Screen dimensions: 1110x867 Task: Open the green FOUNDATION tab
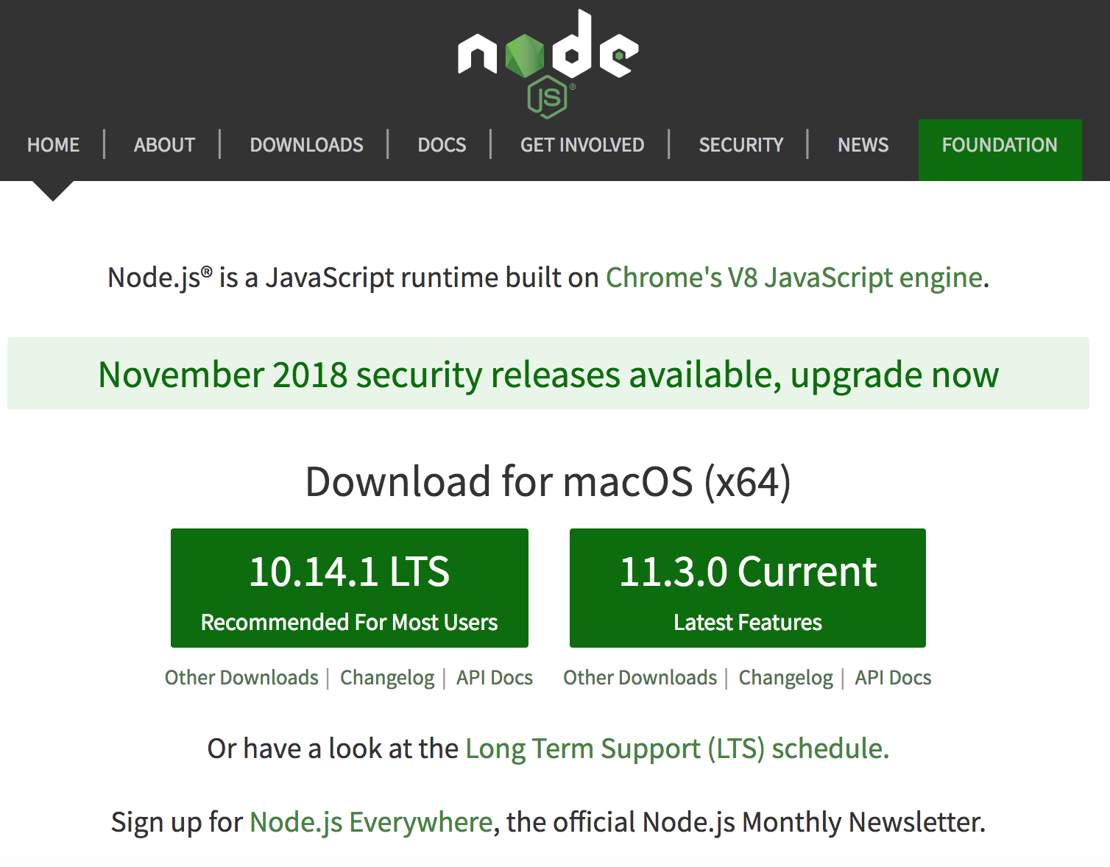coord(1000,149)
